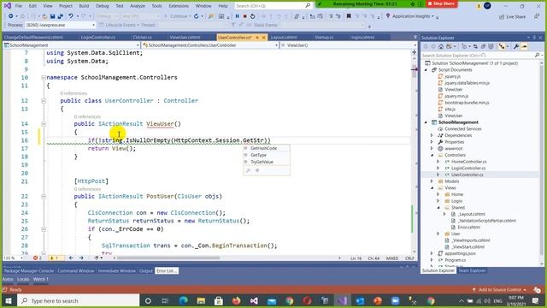Open the Continue button dropdown

(190, 16)
